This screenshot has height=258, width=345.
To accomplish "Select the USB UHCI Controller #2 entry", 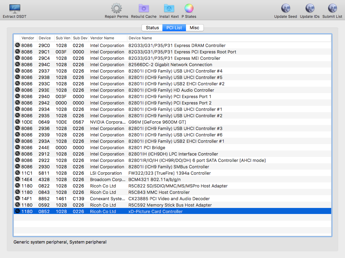I will [x=172, y=116].
